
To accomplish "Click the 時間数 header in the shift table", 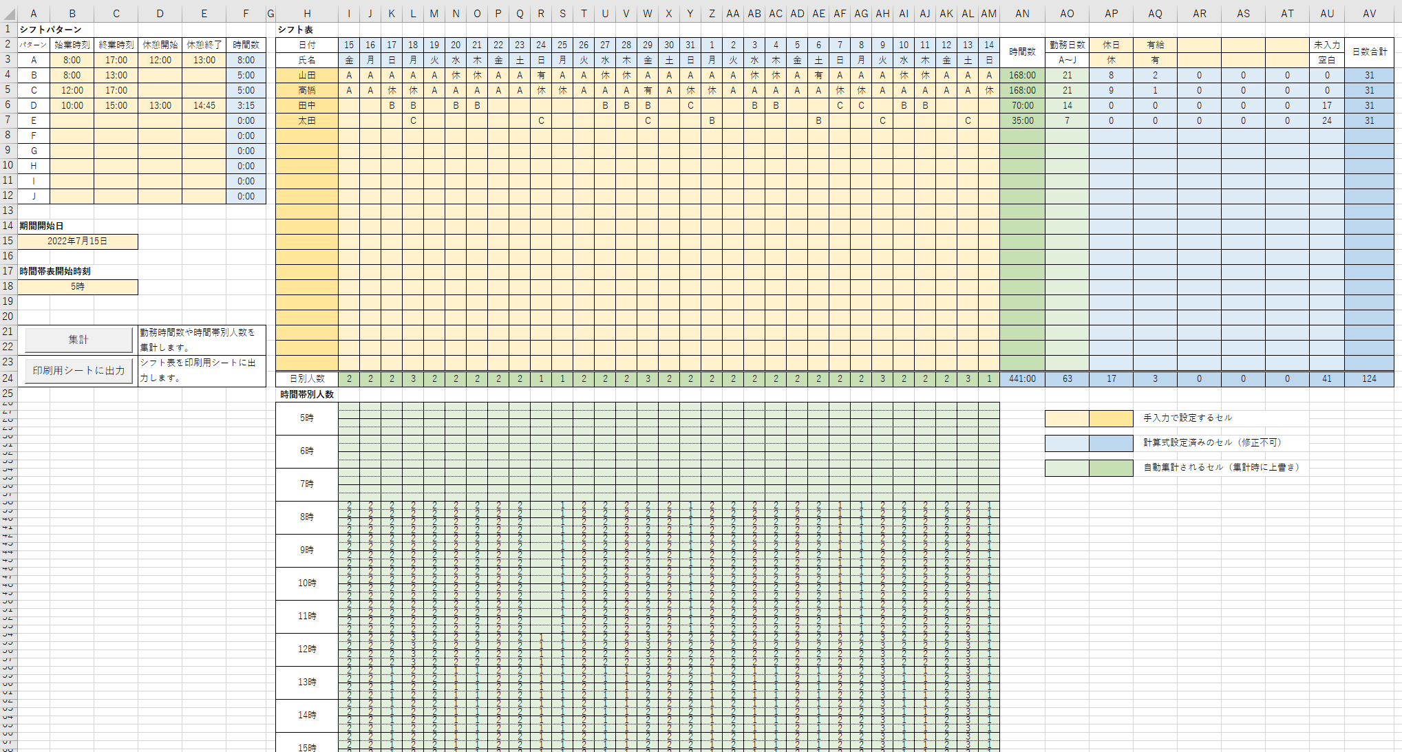I will pos(1022,52).
